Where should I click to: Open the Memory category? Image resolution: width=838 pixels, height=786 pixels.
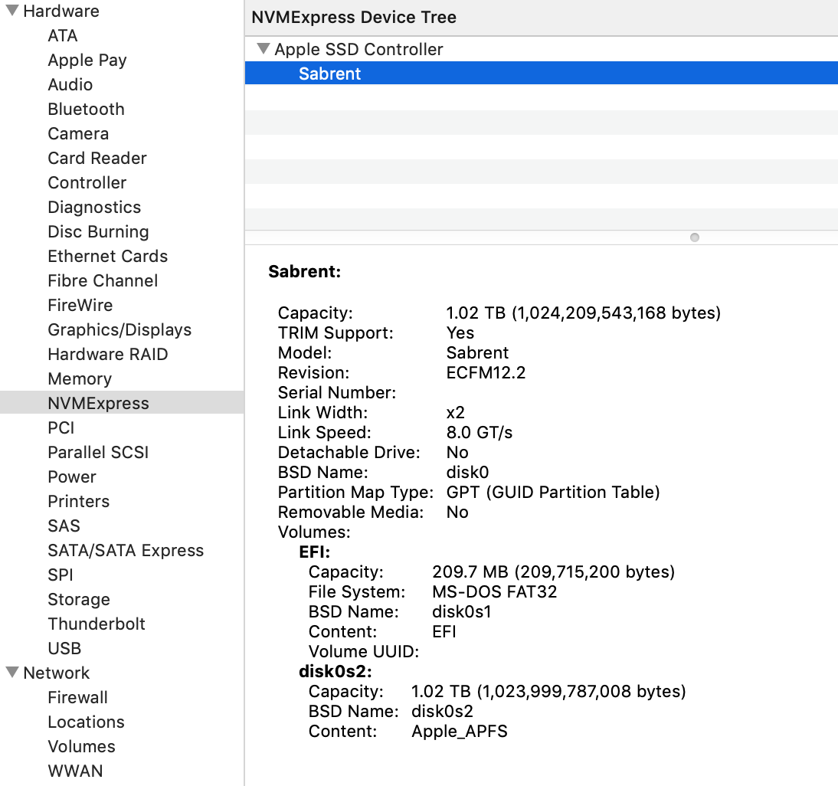[x=80, y=379]
